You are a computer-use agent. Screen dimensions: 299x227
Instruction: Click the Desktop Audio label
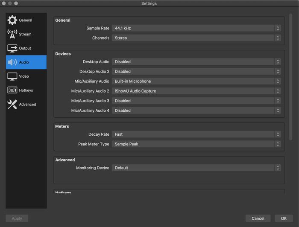(x=96, y=62)
